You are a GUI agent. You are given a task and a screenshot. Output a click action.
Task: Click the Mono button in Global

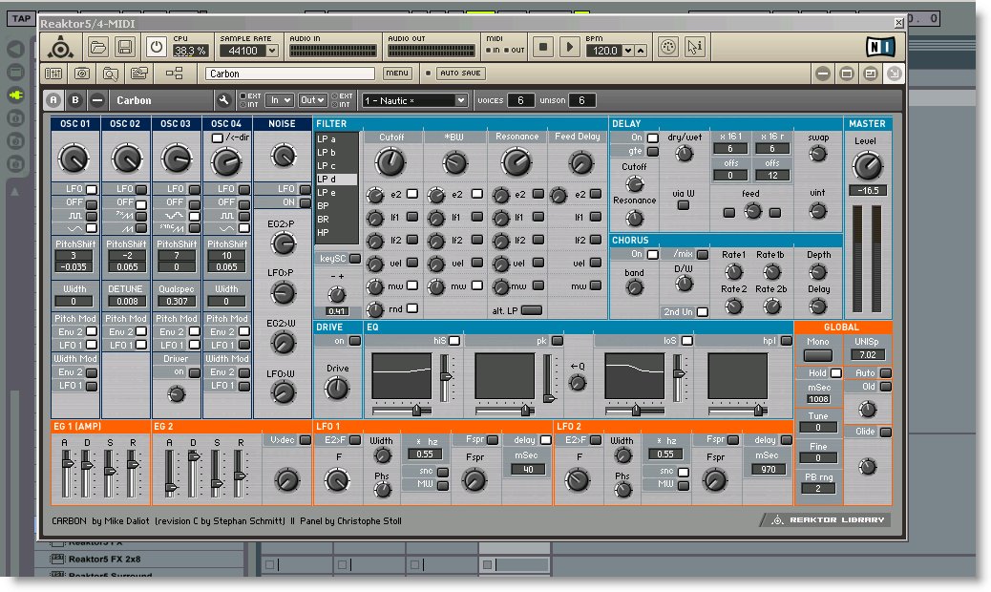tap(818, 356)
